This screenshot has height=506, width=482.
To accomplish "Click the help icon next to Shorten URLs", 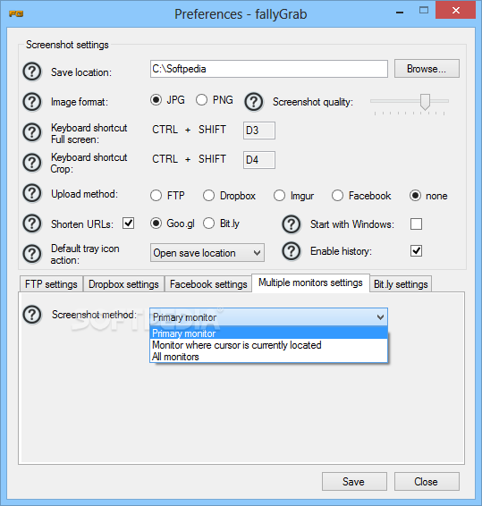I will pos(32,223).
